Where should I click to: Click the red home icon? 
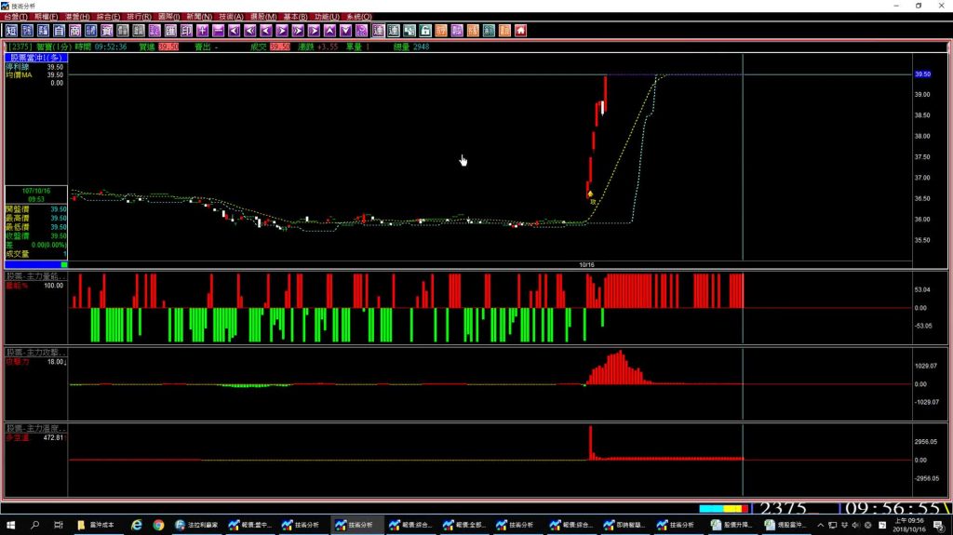521,31
